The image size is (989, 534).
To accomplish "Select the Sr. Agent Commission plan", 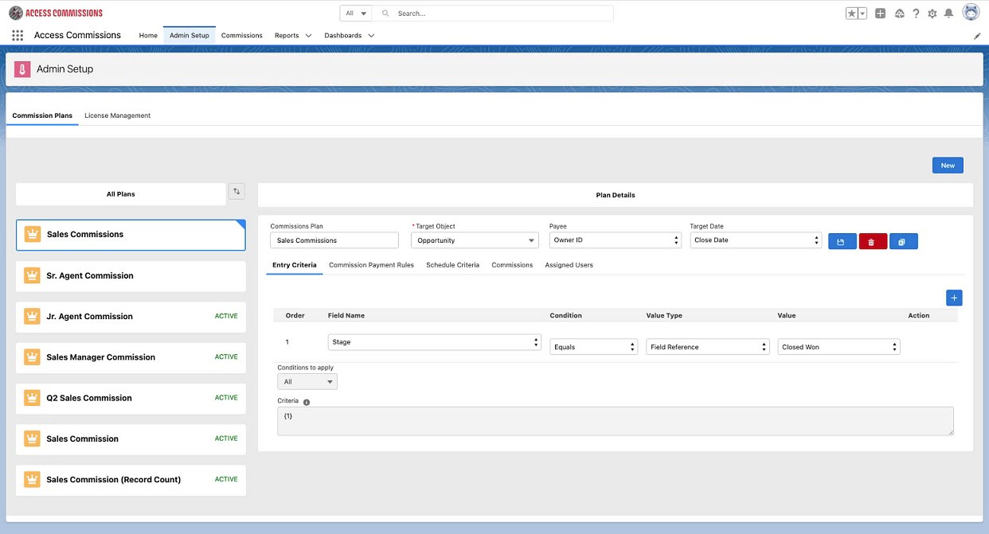I will (x=131, y=276).
